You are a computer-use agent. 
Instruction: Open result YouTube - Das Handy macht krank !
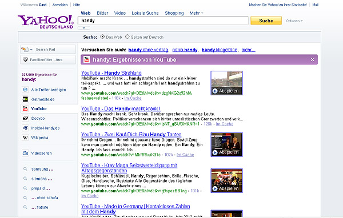(121, 108)
